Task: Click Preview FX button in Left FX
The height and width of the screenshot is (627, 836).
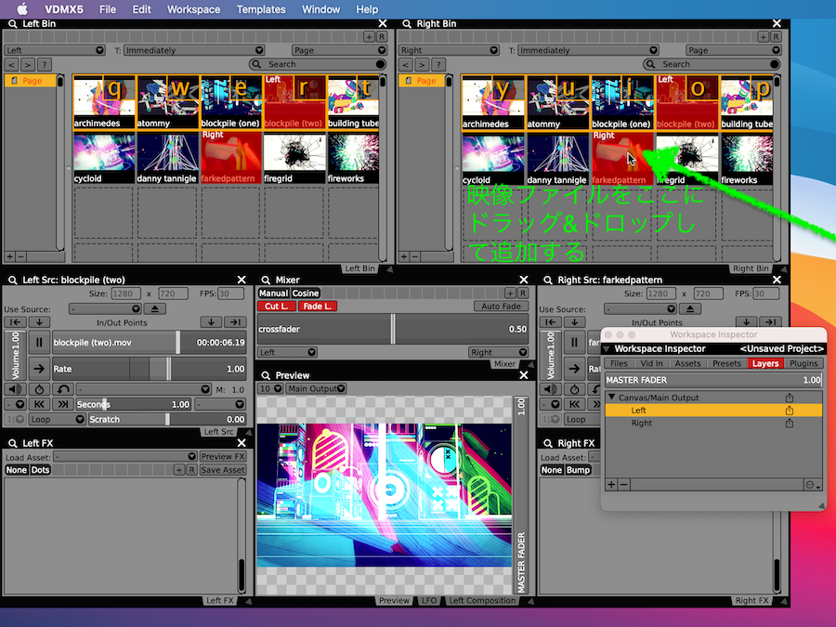Action: pos(223,456)
